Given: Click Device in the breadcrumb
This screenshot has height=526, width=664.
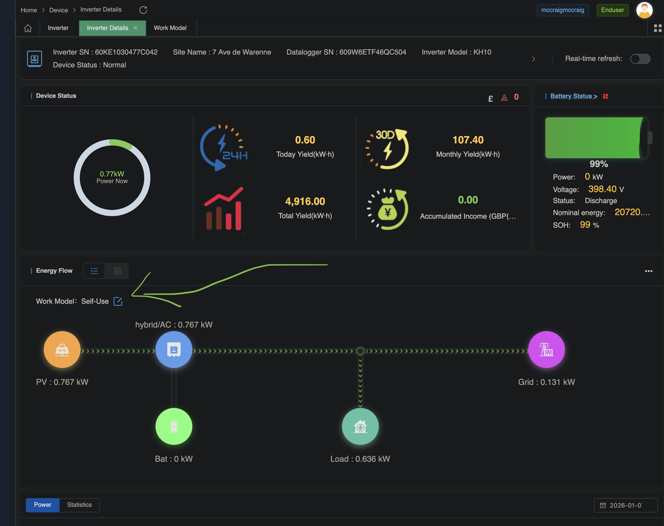Looking at the screenshot, I should pyautogui.click(x=58, y=10).
